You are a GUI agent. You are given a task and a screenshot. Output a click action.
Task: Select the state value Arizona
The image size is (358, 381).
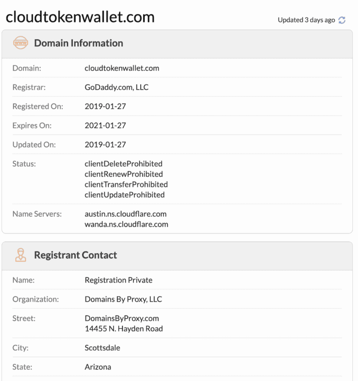(x=98, y=367)
